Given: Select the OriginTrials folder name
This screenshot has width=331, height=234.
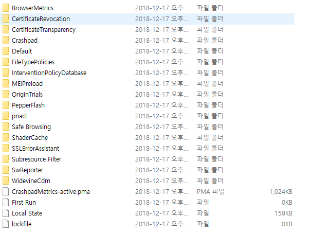Looking at the screenshot, I should [27, 95].
